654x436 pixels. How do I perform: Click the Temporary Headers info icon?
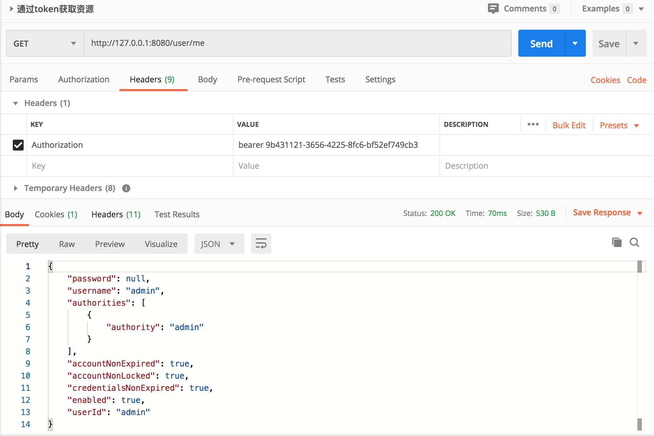(126, 188)
